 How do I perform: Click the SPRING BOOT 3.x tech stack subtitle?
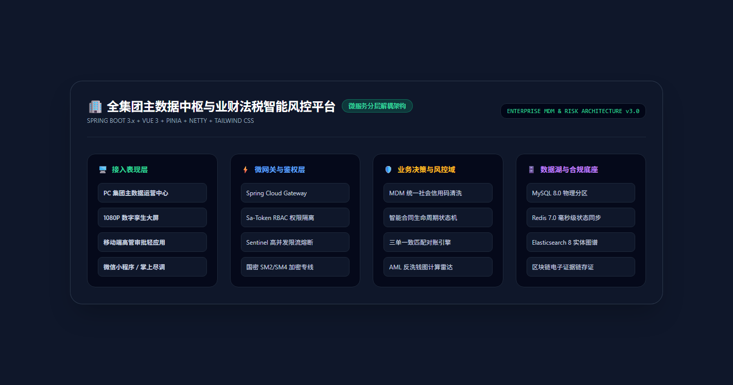coord(170,121)
